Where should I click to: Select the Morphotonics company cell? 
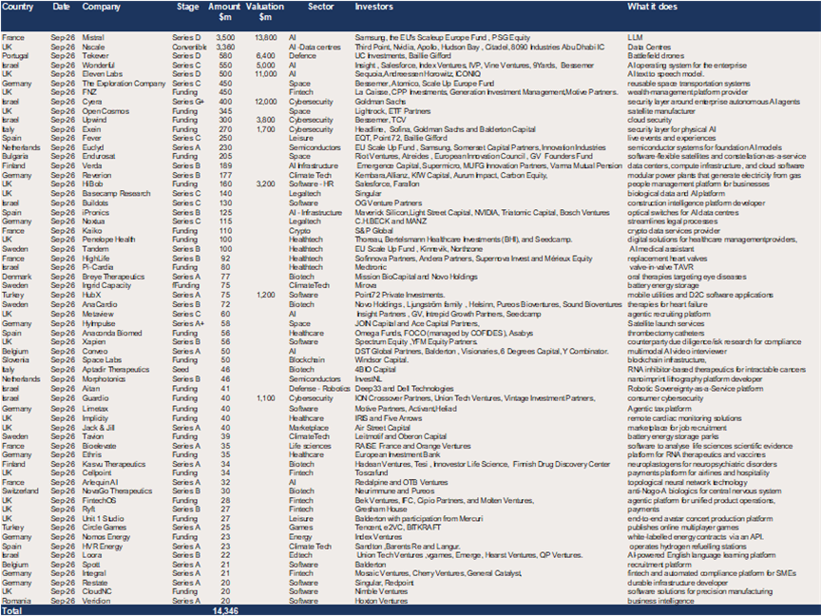104,379
